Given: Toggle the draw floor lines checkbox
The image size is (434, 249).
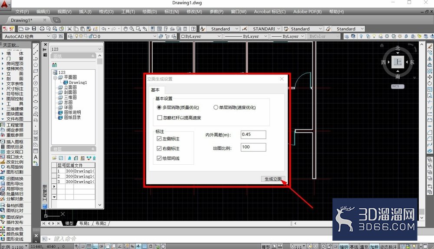Looking at the screenshot, I should [x=159, y=158].
